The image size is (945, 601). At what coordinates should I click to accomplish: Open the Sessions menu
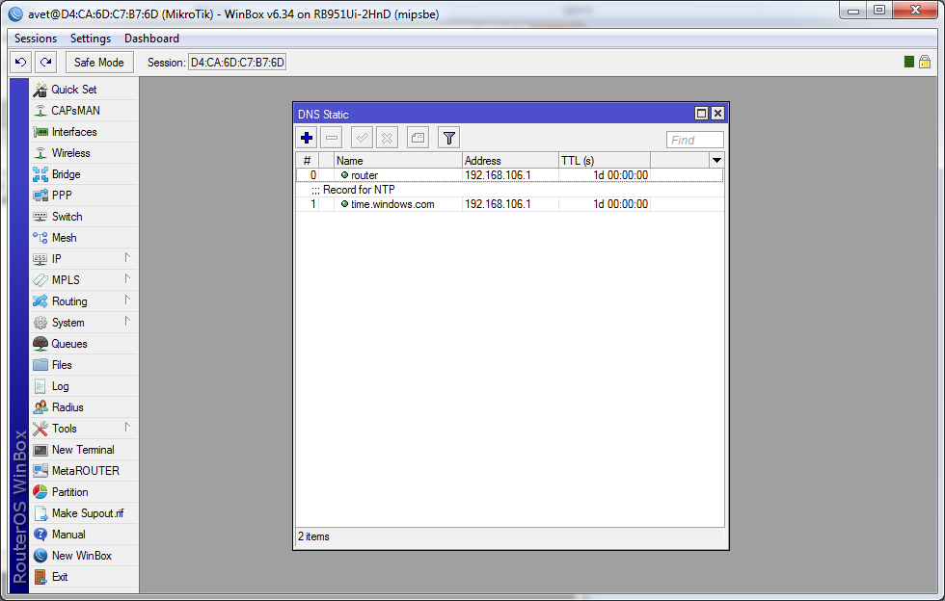36,39
